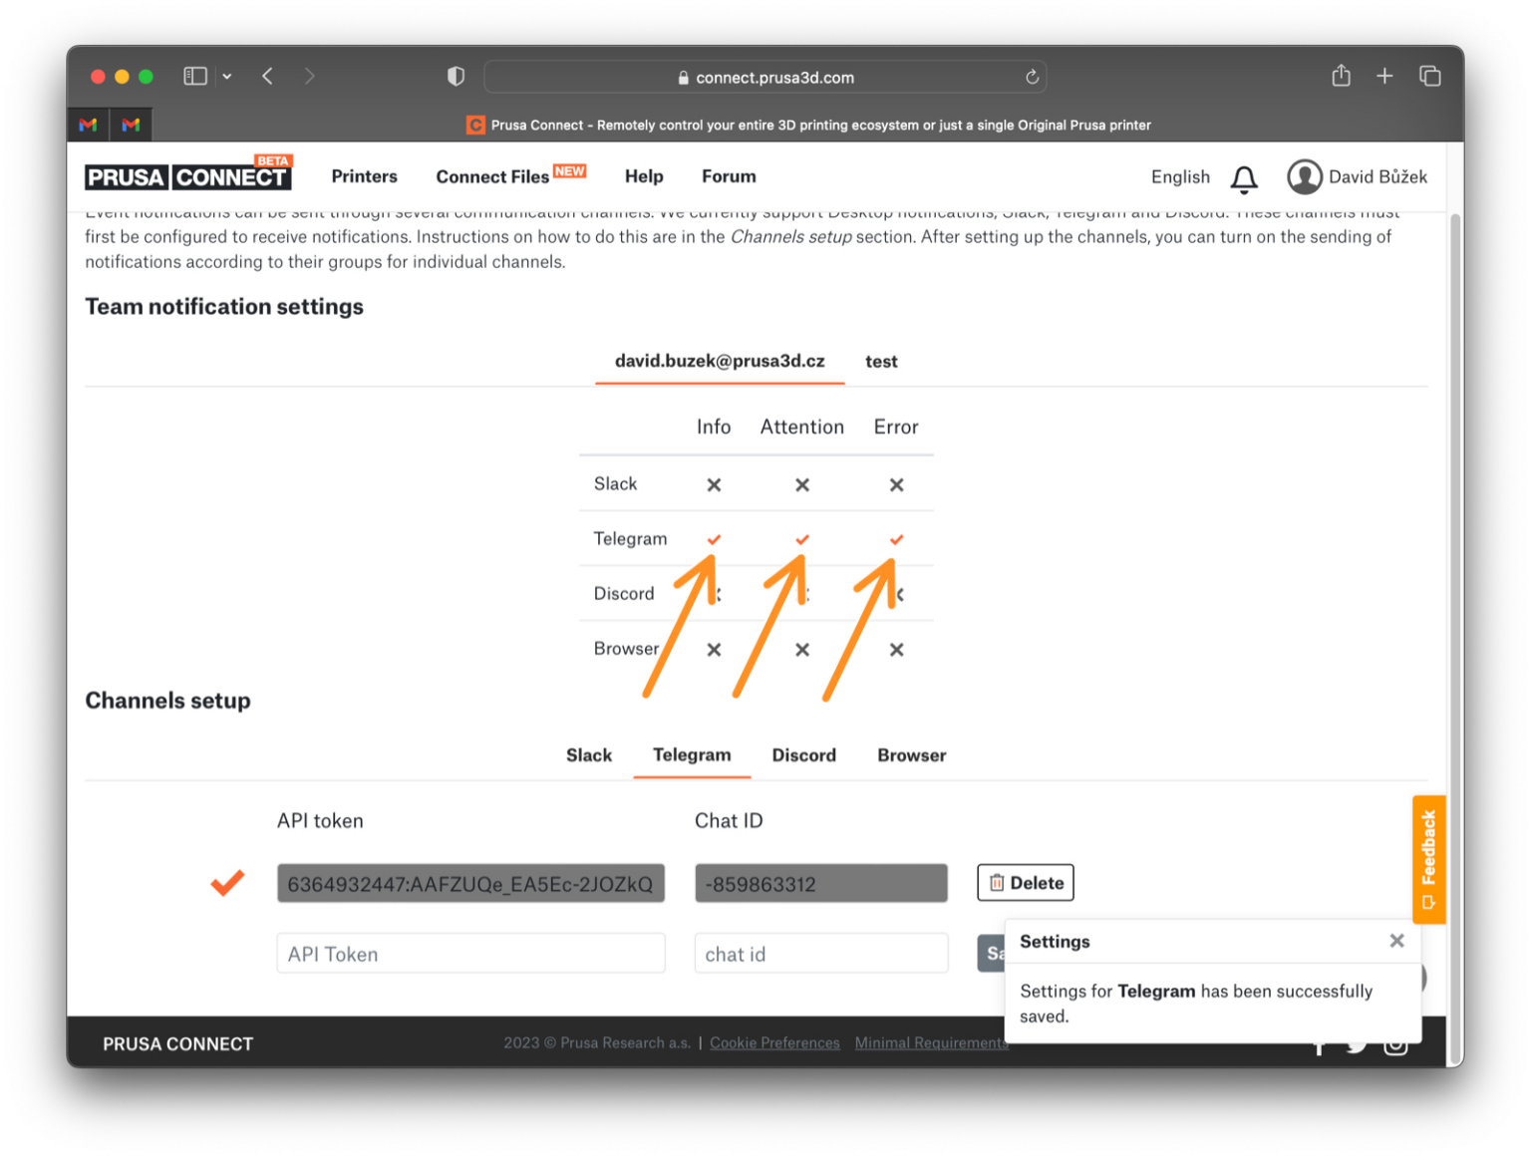The width and height of the screenshot is (1531, 1156).
Task: Click the David Bůžek avatar icon
Action: click(x=1305, y=176)
